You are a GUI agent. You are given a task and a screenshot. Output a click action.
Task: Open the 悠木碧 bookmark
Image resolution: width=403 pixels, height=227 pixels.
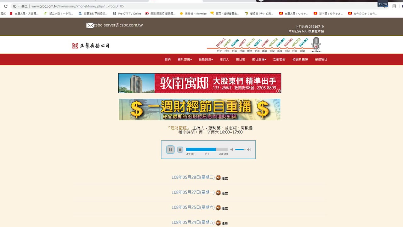[329, 14]
